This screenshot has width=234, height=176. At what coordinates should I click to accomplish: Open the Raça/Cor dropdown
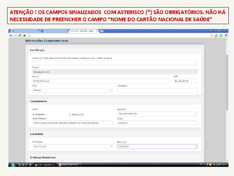coord(157,114)
